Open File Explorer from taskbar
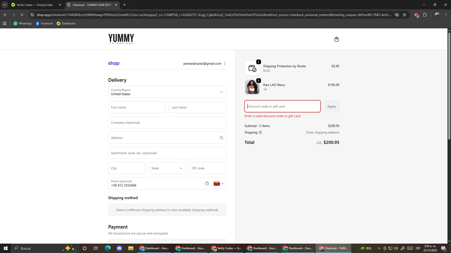This screenshot has width=451, height=253. tap(131, 248)
